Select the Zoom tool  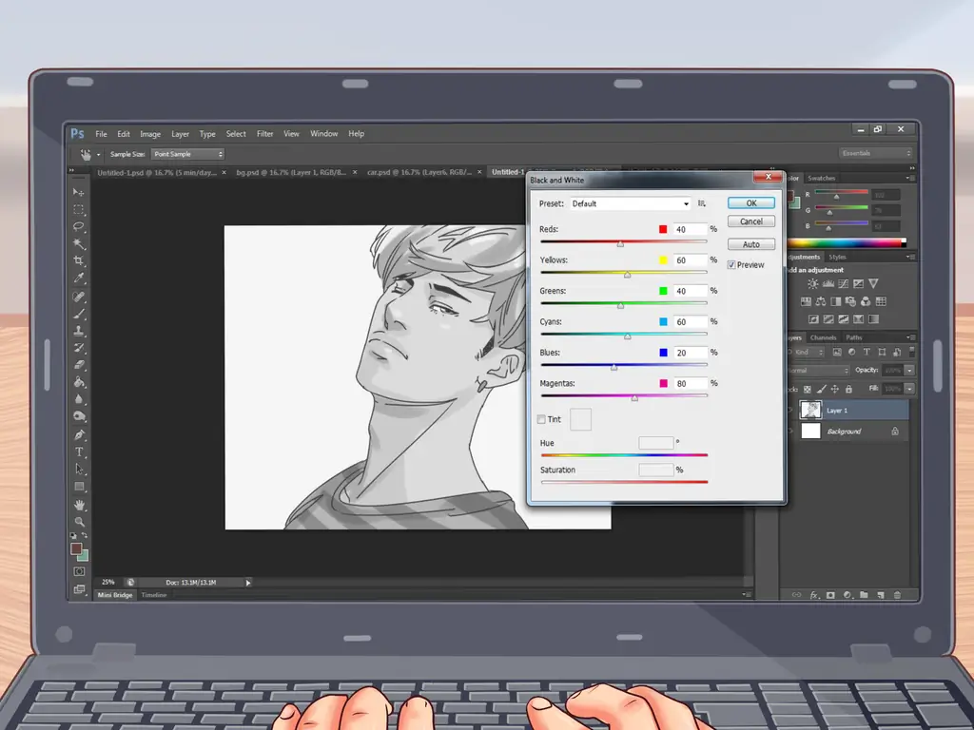click(x=79, y=522)
